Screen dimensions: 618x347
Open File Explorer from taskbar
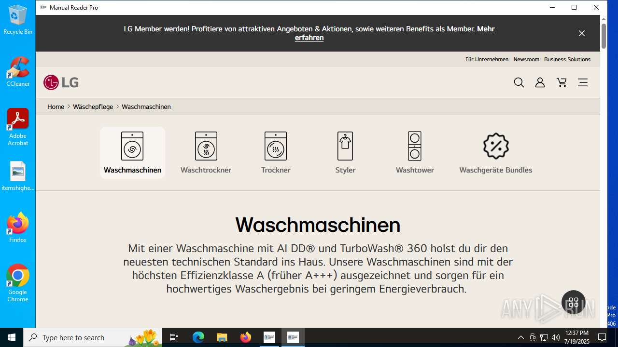[222, 337]
